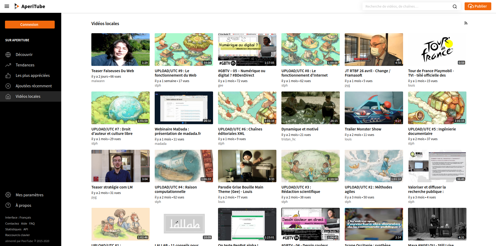496x246 pixels.
Task: Toggle the hamburger menu icon
Action: (x=7, y=6)
